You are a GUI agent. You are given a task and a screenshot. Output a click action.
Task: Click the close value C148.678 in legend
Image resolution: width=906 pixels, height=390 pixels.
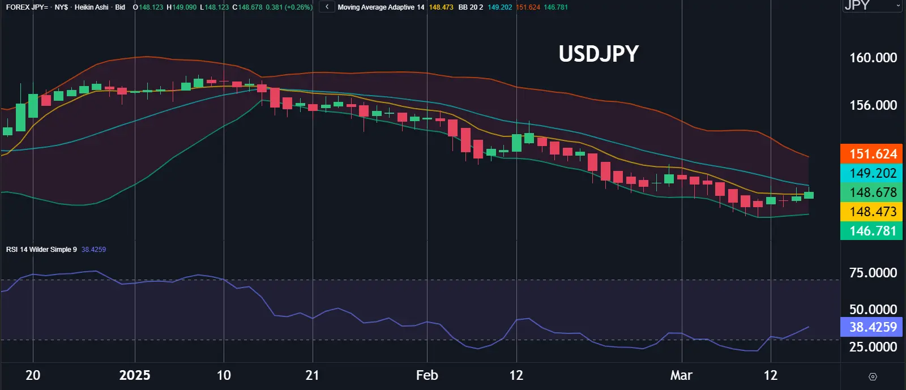click(x=247, y=7)
